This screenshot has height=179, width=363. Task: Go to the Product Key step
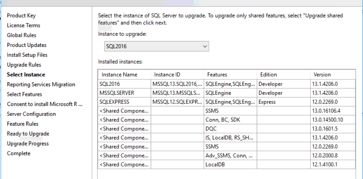(21, 16)
